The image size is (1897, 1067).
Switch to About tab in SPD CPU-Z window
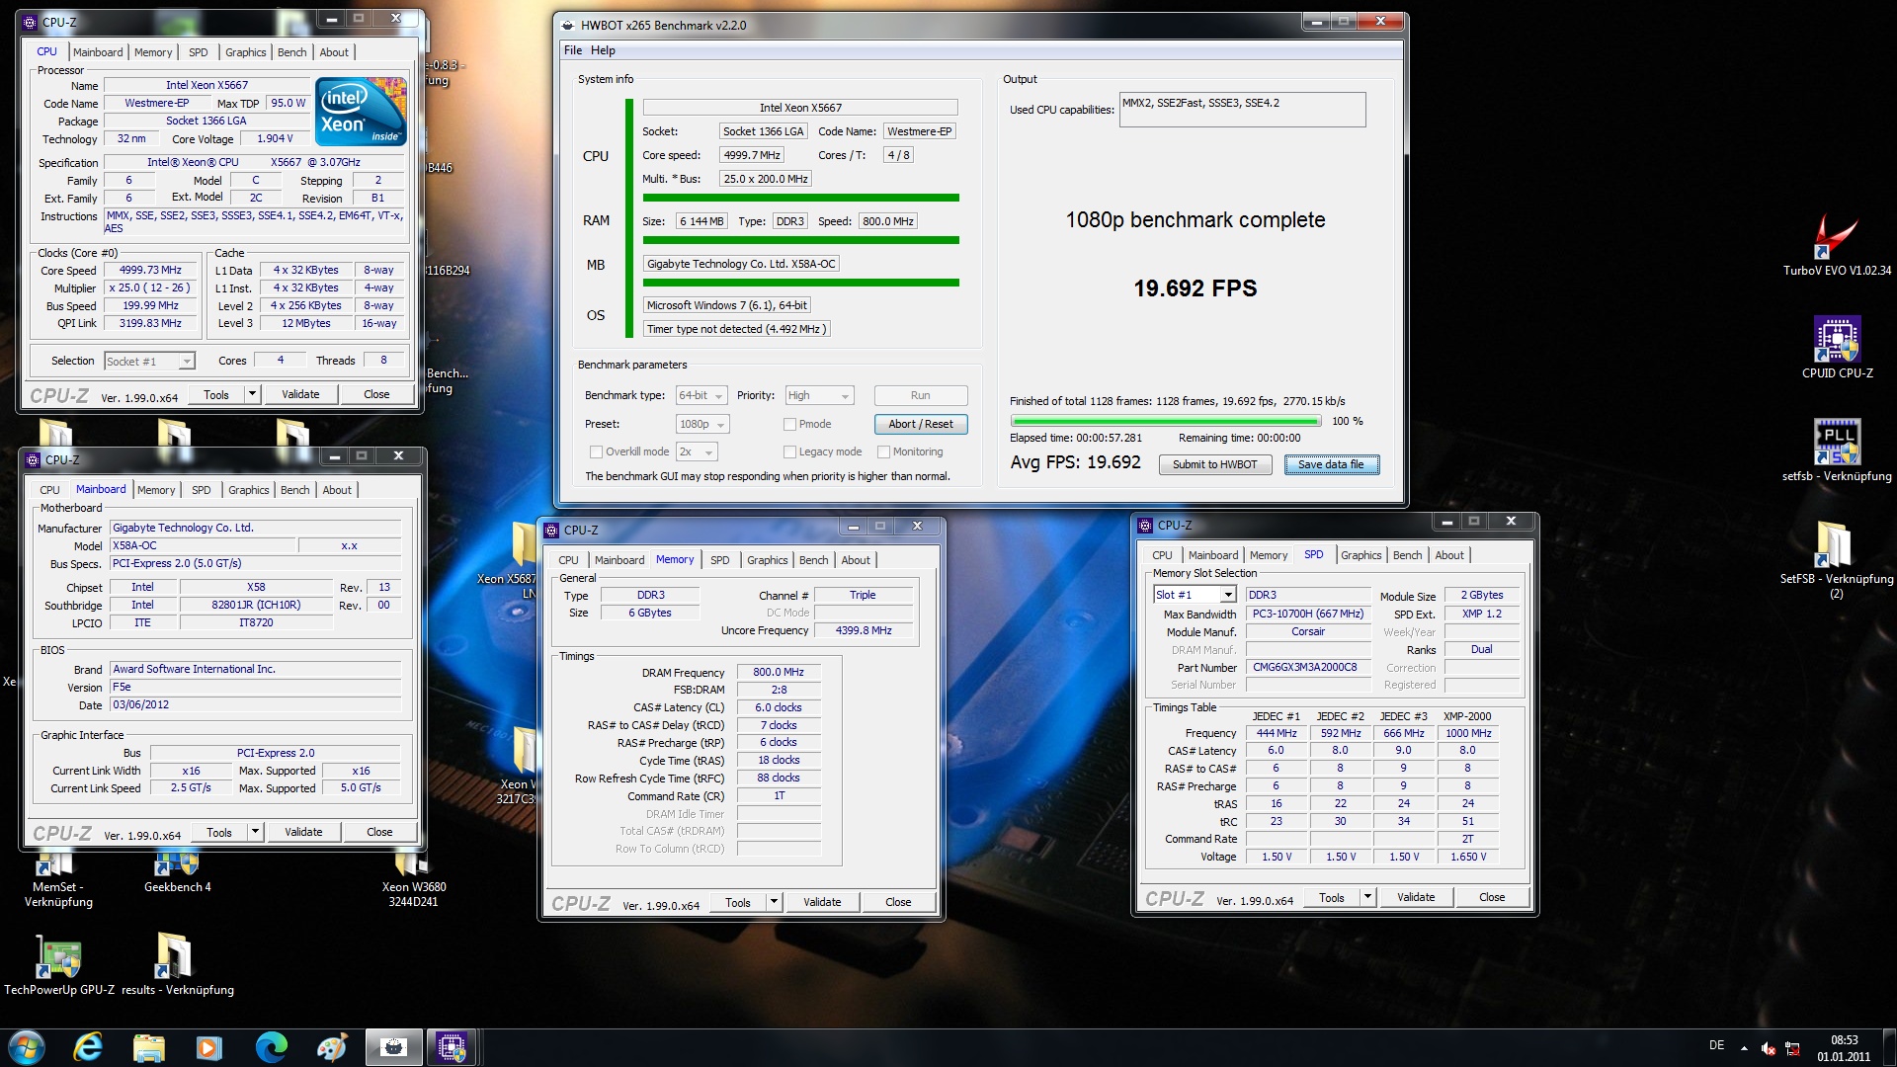[1449, 555]
